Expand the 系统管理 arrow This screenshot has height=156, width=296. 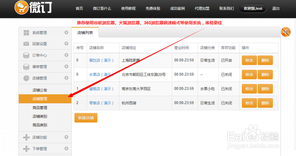click(66, 32)
